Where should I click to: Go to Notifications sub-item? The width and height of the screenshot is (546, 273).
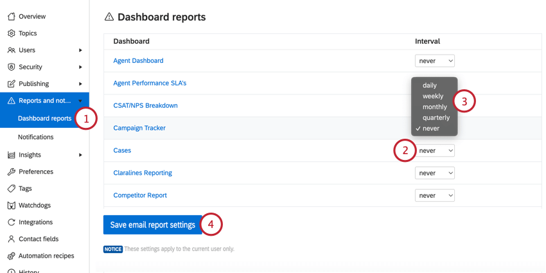(x=36, y=137)
